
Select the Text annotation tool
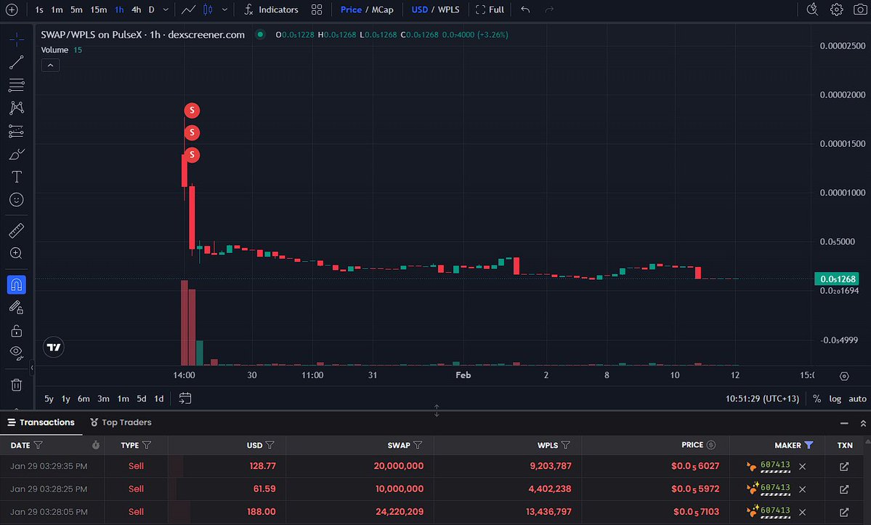16,177
